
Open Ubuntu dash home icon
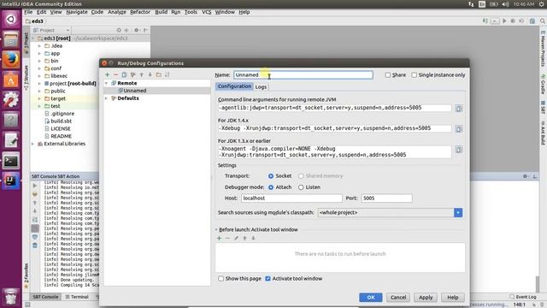[x=11, y=19]
